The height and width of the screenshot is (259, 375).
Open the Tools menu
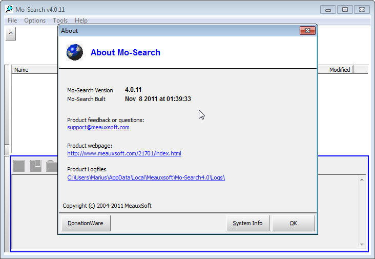tap(60, 21)
